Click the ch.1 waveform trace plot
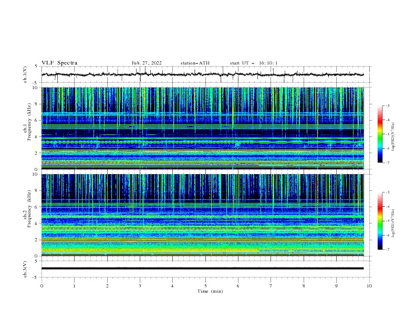 [x=202, y=74]
